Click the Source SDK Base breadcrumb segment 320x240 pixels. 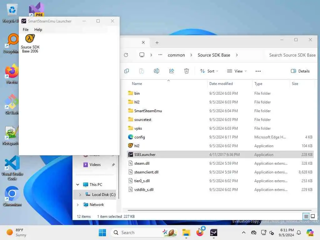coord(214,55)
